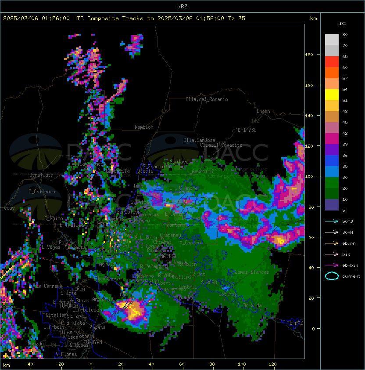
Task: Choose the purple 39 dBZ legend swatch
Action: pos(332,149)
